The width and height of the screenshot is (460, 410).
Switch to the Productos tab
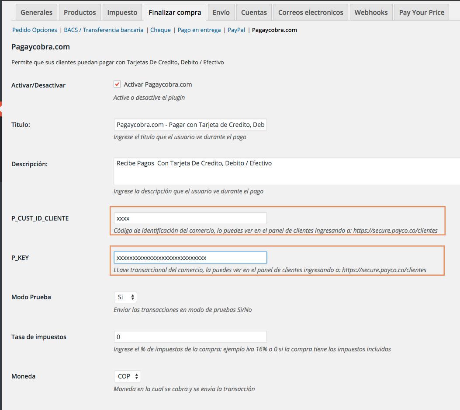[80, 12]
